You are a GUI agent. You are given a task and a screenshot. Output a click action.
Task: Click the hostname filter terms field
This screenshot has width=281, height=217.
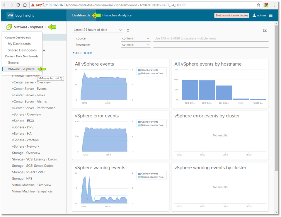pos(211,45)
